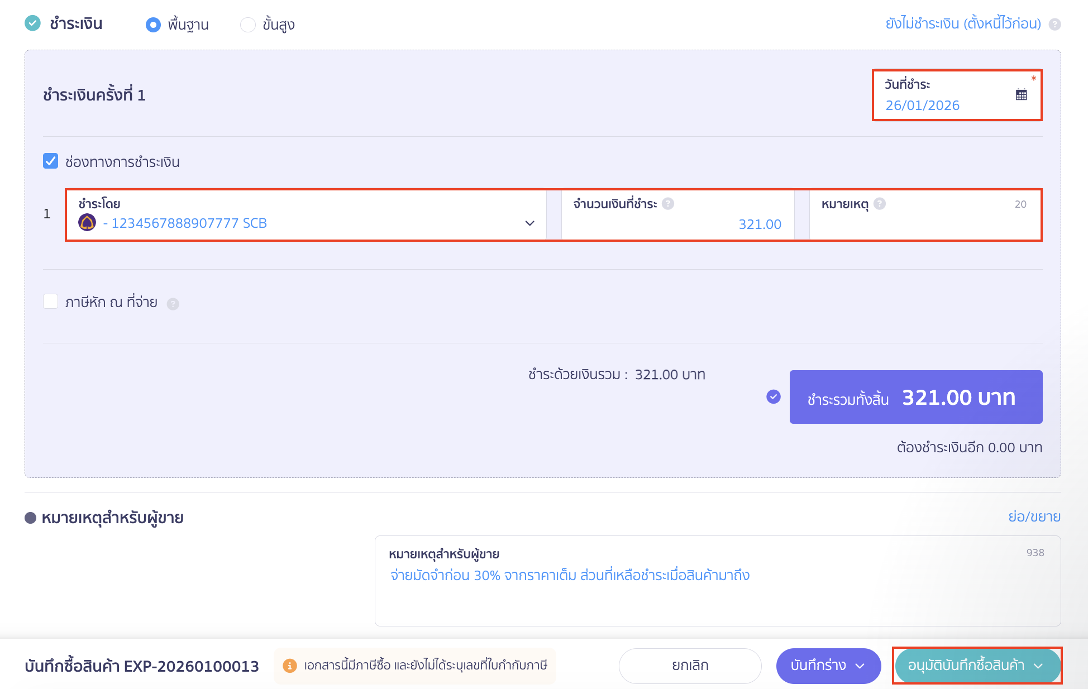Click the orange info icon in warning banner
This screenshot has width=1088, height=689.
coord(289,666)
